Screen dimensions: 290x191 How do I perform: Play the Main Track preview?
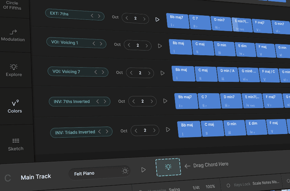coord(143,170)
